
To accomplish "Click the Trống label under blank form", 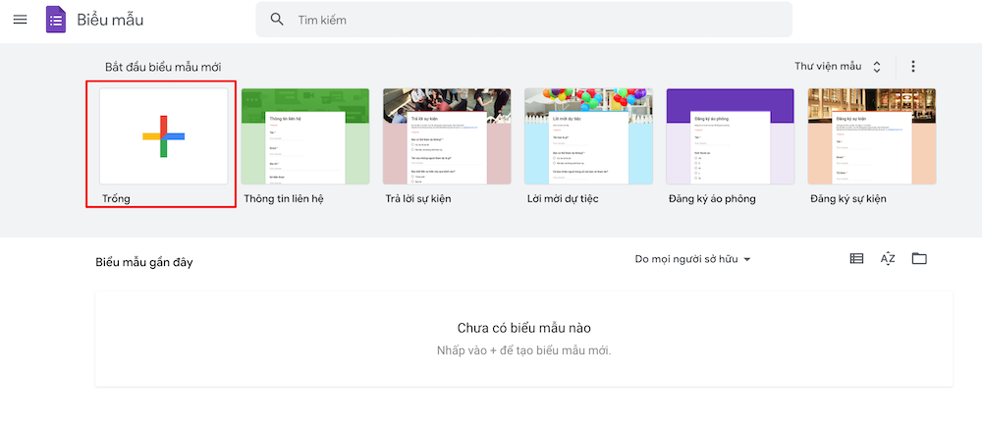I will [x=117, y=199].
